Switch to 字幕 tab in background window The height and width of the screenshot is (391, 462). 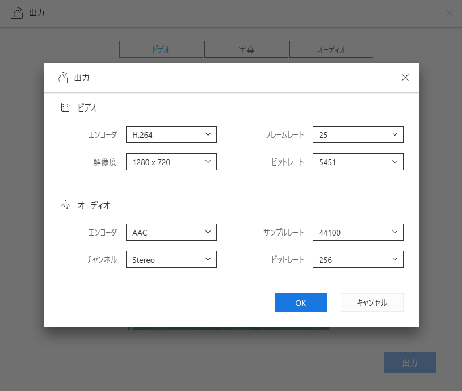(x=246, y=49)
